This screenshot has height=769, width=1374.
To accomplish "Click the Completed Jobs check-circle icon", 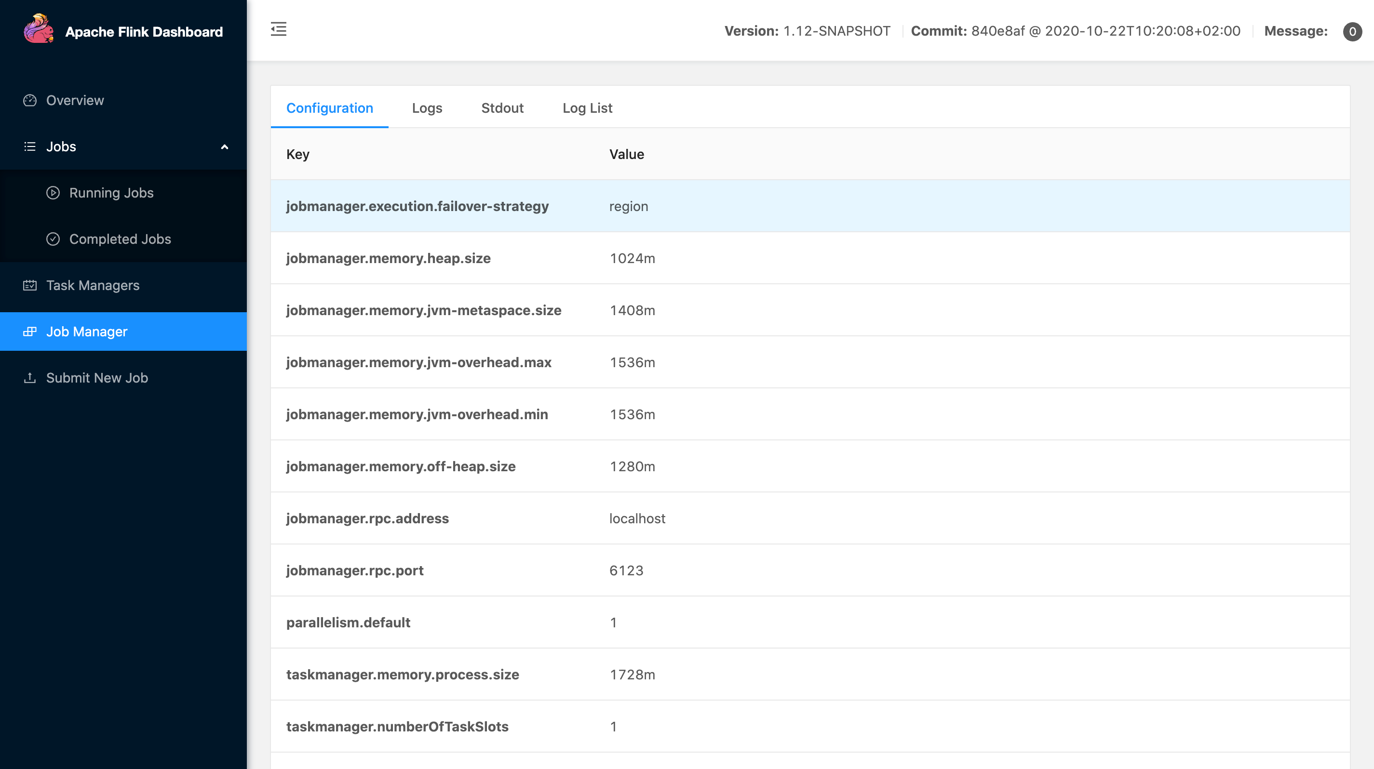I will pos(53,239).
